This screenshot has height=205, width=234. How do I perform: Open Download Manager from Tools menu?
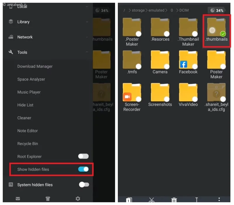click(x=35, y=67)
